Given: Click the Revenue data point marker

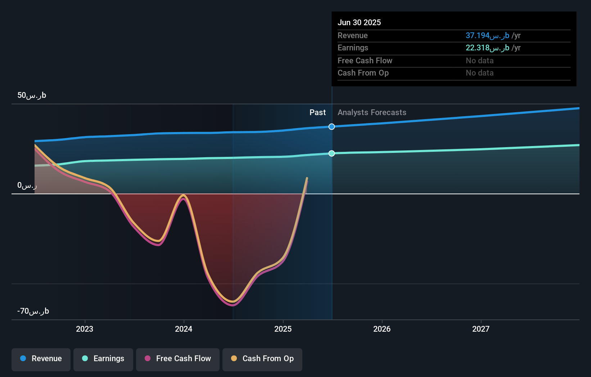Looking at the screenshot, I should (332, 127).
